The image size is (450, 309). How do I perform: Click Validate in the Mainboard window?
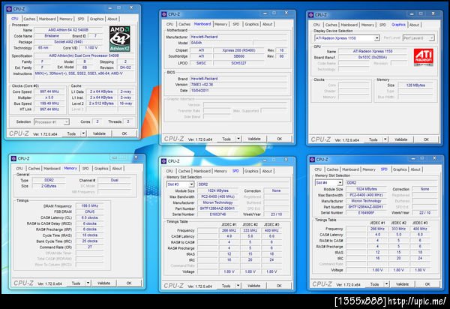pyautogui.click(x=254, y=139)
